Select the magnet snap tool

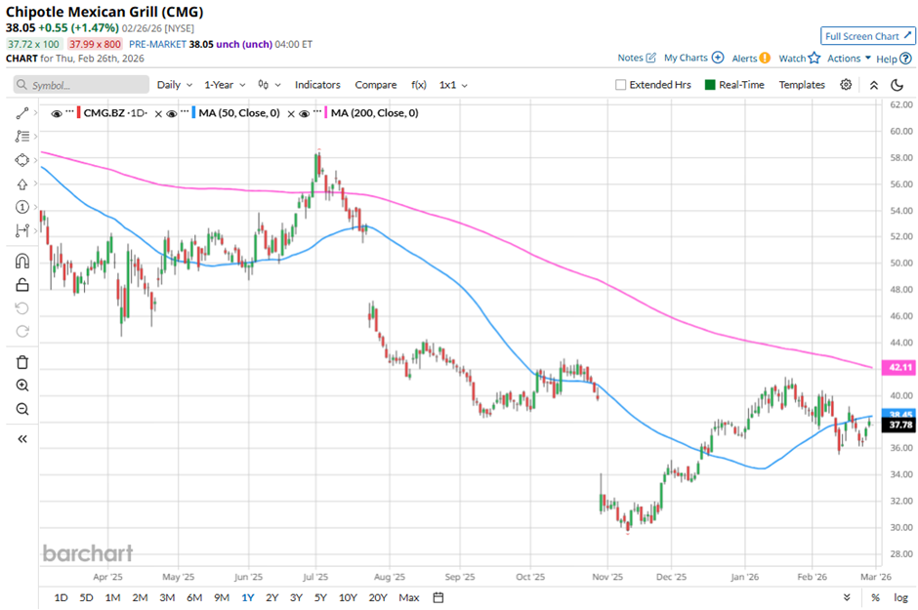point(21,262)
